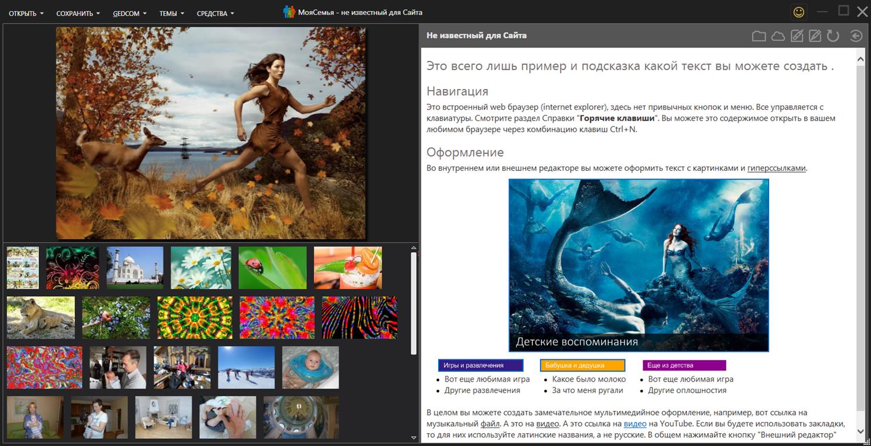The width and height of the screenshot is (871, 446).
Task: Open the folder icon in the panel header
Action: [x=759, y=36]
